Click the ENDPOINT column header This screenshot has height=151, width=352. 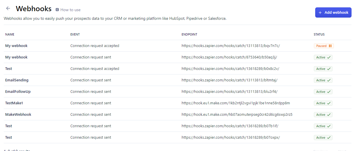189,34
